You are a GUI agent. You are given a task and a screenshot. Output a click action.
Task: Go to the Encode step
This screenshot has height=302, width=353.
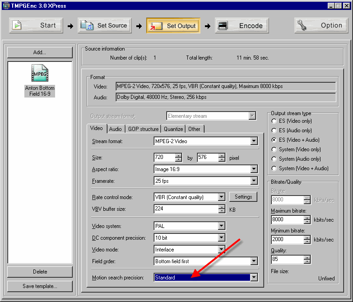[242, 26]
